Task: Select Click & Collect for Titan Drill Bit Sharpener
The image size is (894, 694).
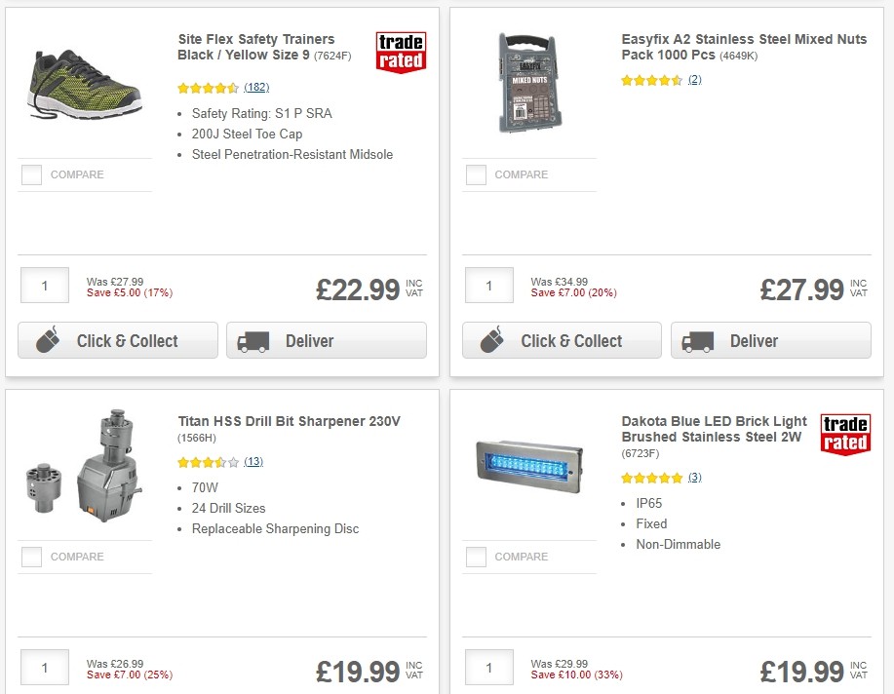Action: [117, 692]
